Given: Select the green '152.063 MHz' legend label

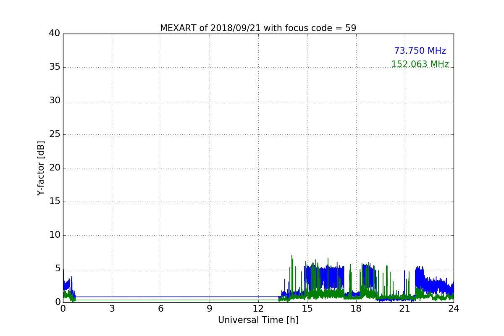Looking at the screenshot, I should pos(420,64).
